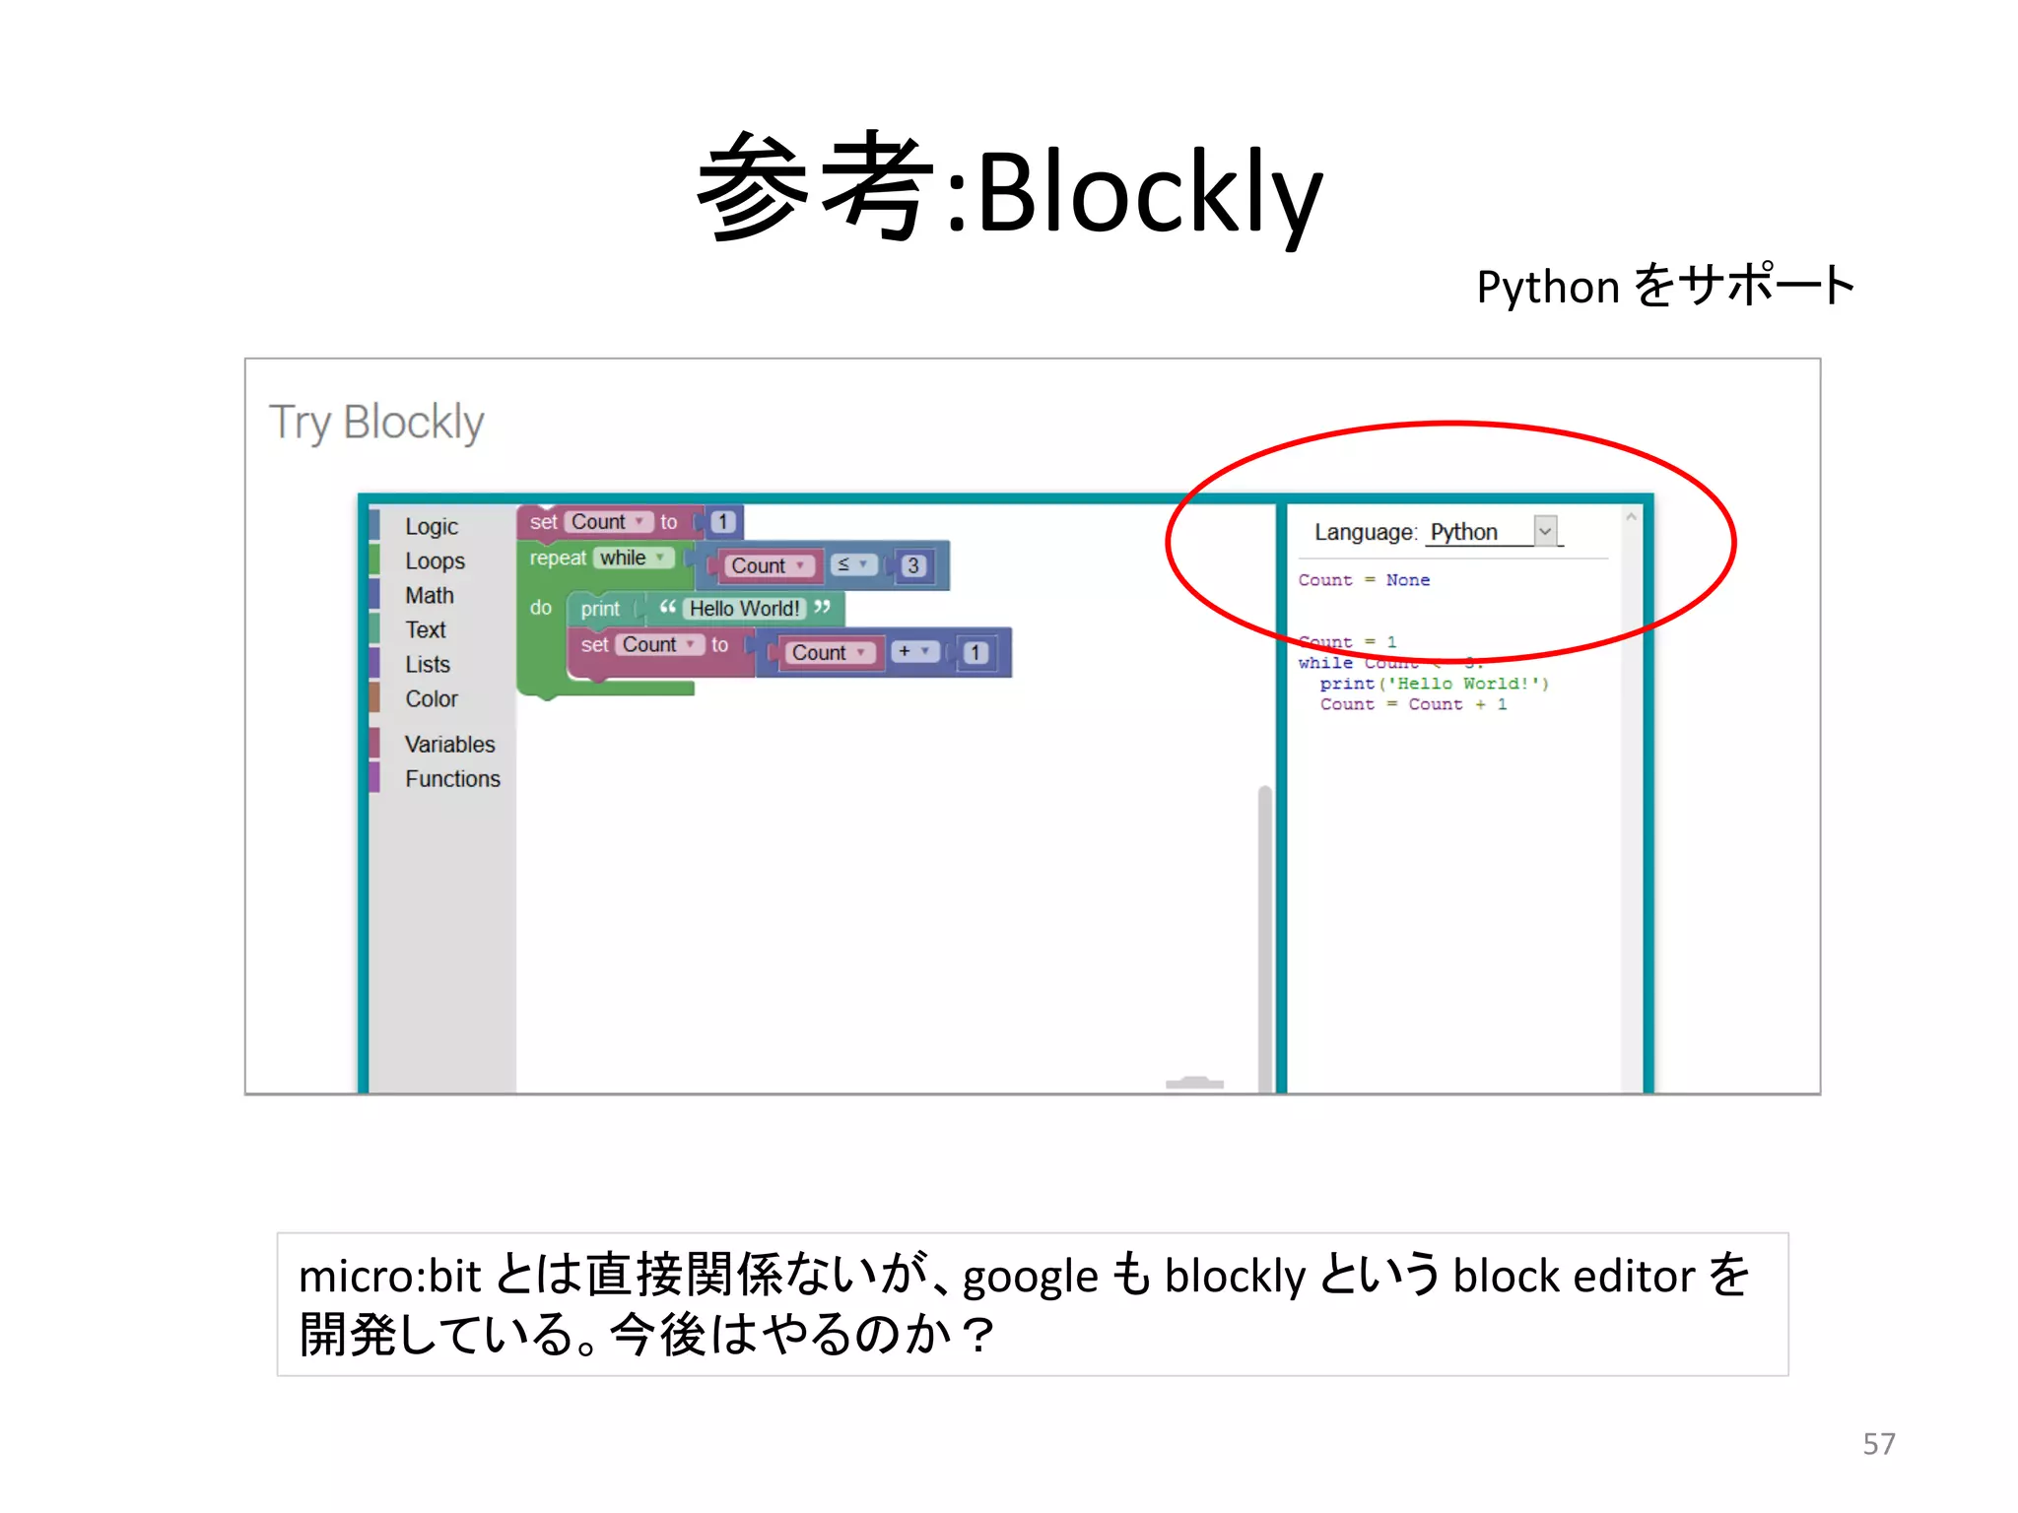
Task: Edit the Hello World! text field
Action: tap(745, 609)
